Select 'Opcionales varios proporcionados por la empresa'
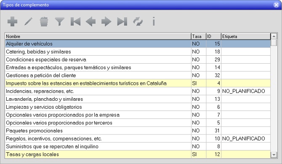Image resolution: width=282 pixels, height=164 pixels. [x=138, y=115]
